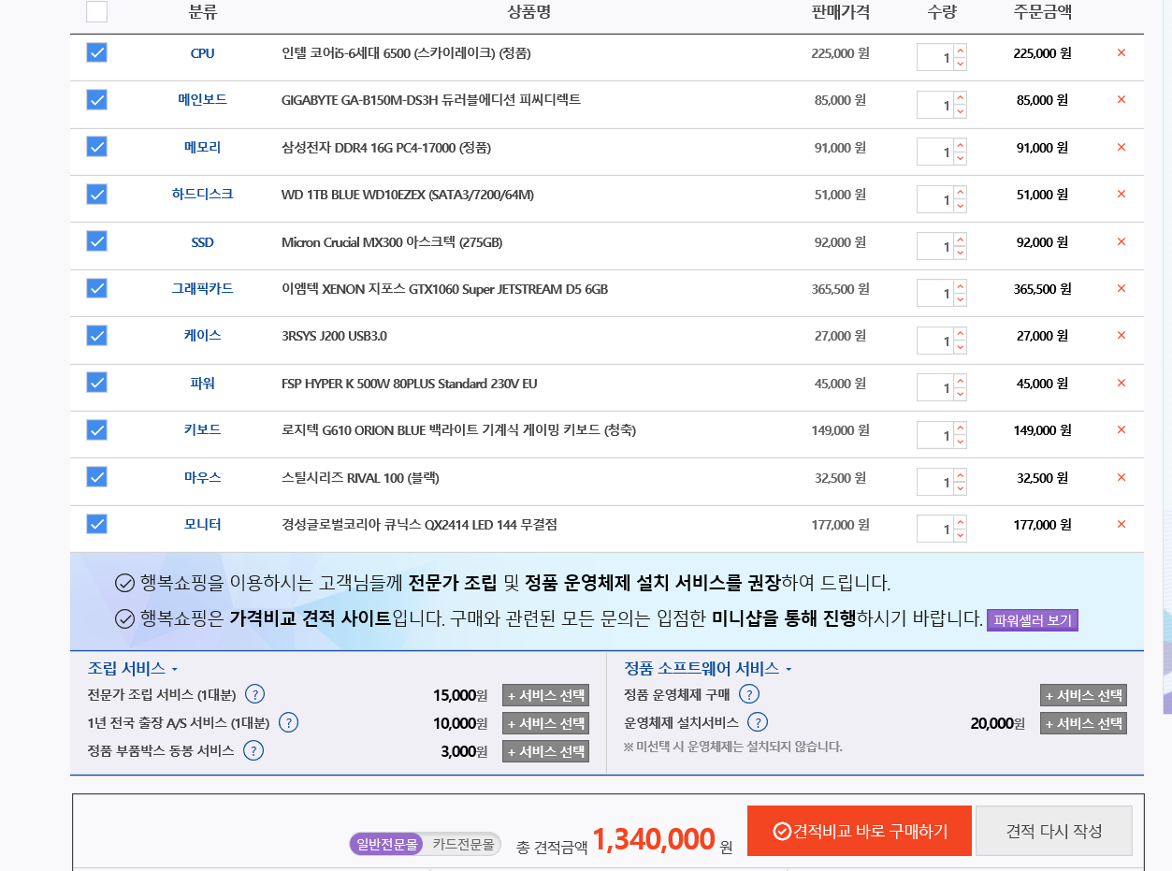This screenshot has width=1172, height=871.
Task: Click help icon beside 1년 전국 출장 A/S
Action: 289,722
